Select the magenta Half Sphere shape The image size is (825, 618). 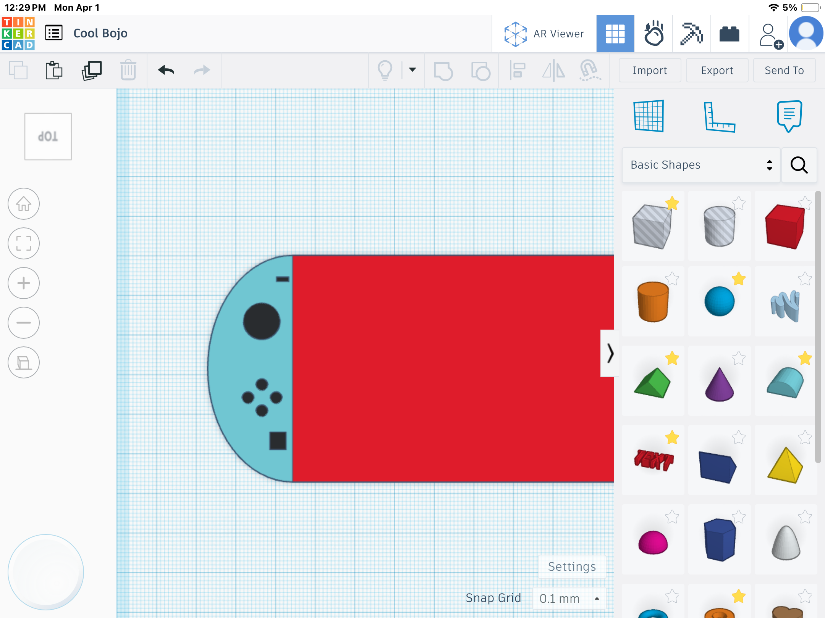click(653, 542)
